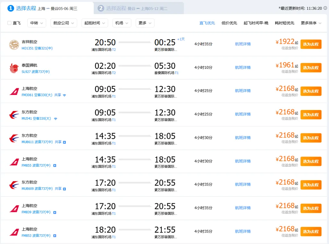This screenshot has height=244, width=329.
Task: Click the WiFi icon next to FM3061
Action: click(64, 95)
